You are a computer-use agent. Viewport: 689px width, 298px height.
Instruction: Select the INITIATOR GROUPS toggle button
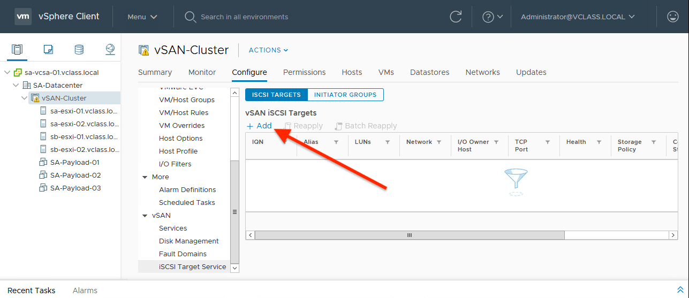pos(345,95)
